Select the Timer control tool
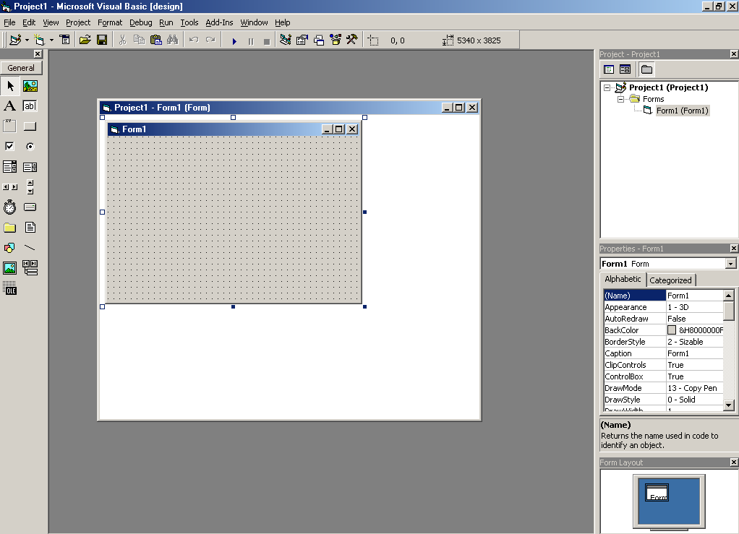This screenshot has height=534, width=739. [10, 207]
